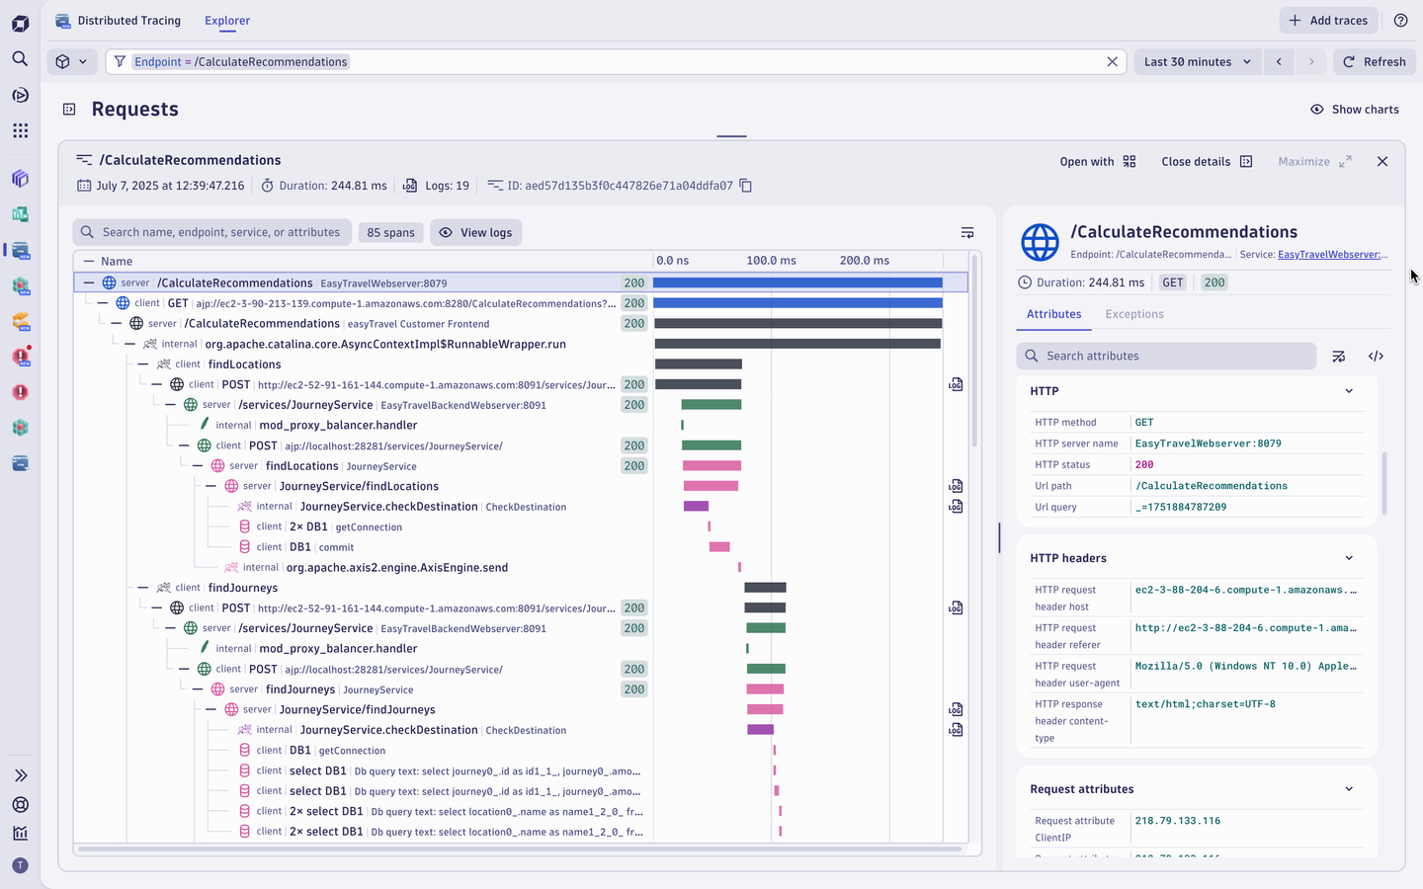The height and width of the screenshot is (889, 1423).
Task: Collapse the findJourneys client span
Action: point(143,588)
